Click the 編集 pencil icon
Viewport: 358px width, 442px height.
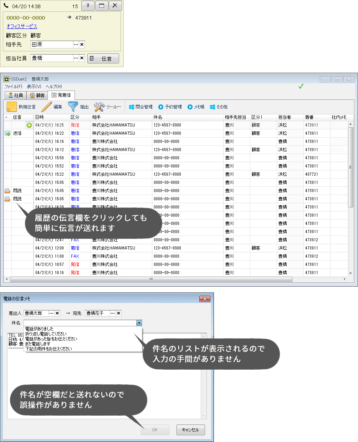47,107
